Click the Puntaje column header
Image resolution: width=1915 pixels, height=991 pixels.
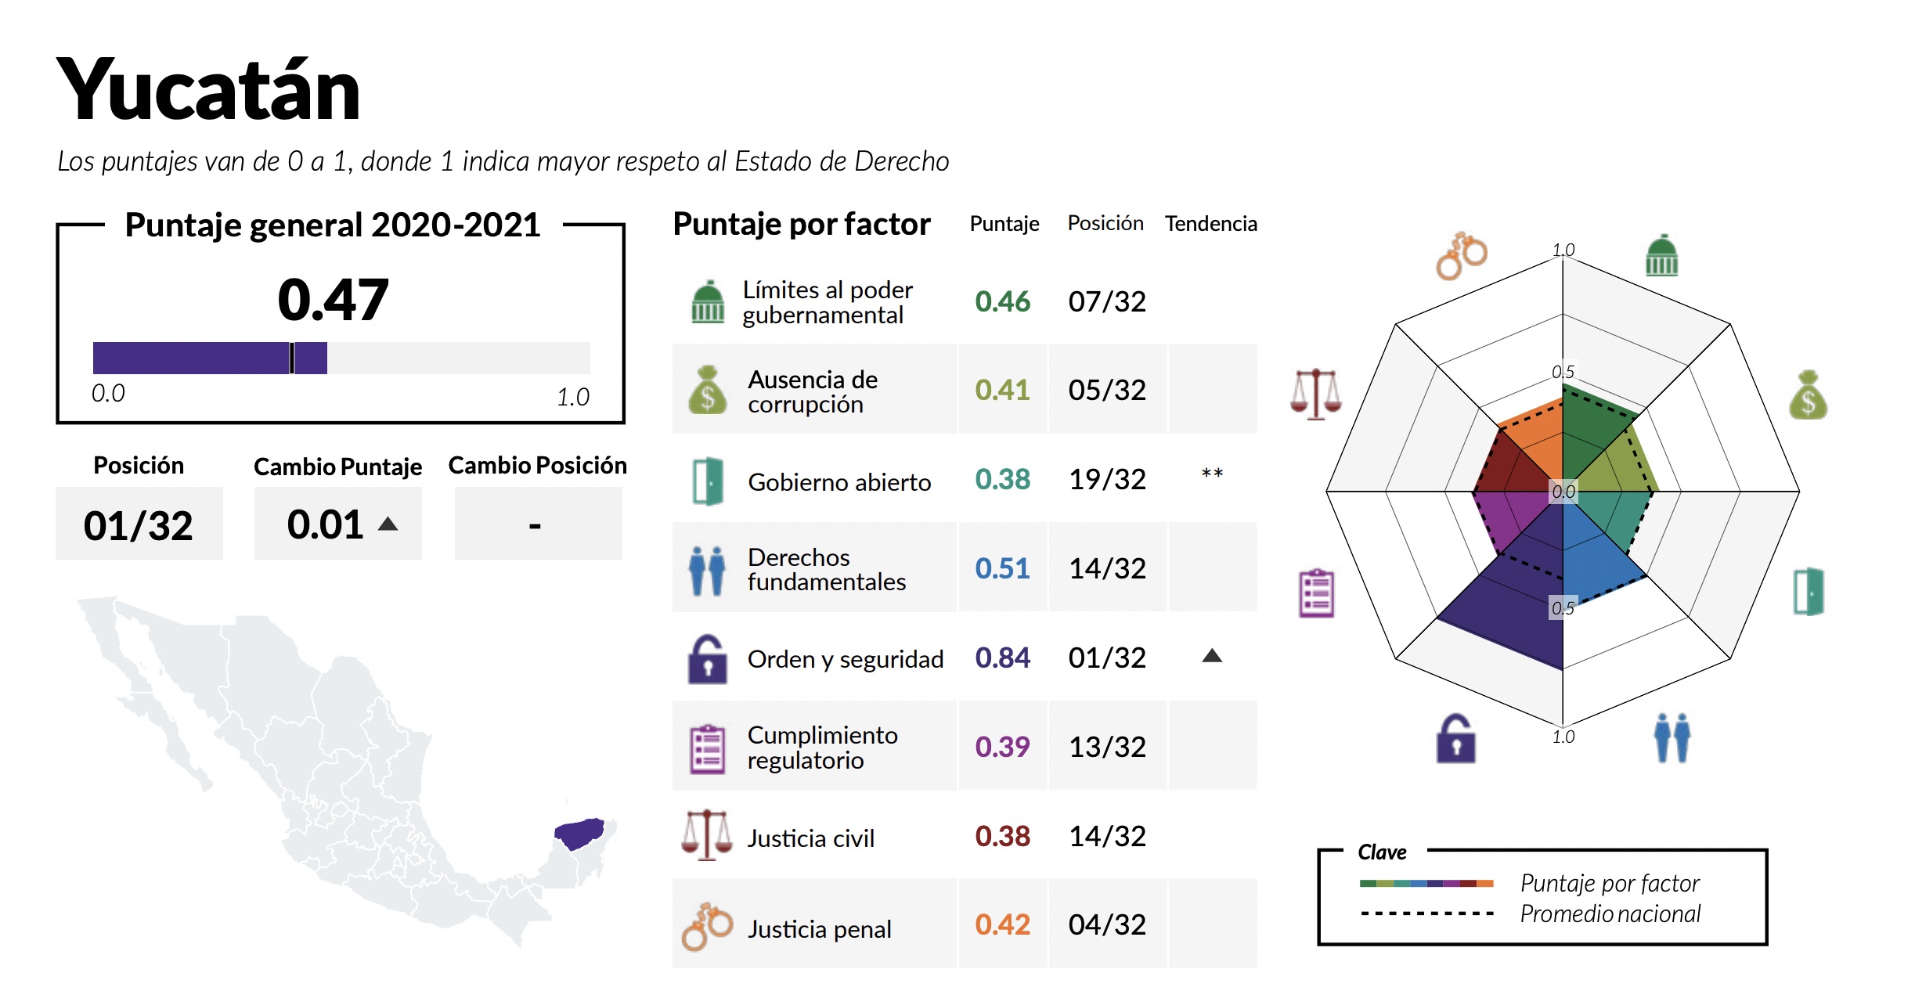1004,224
